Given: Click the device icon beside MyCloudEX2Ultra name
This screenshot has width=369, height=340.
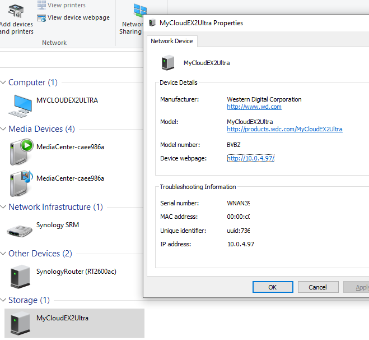Looking at the screenshot, I should tap(168, 63).
